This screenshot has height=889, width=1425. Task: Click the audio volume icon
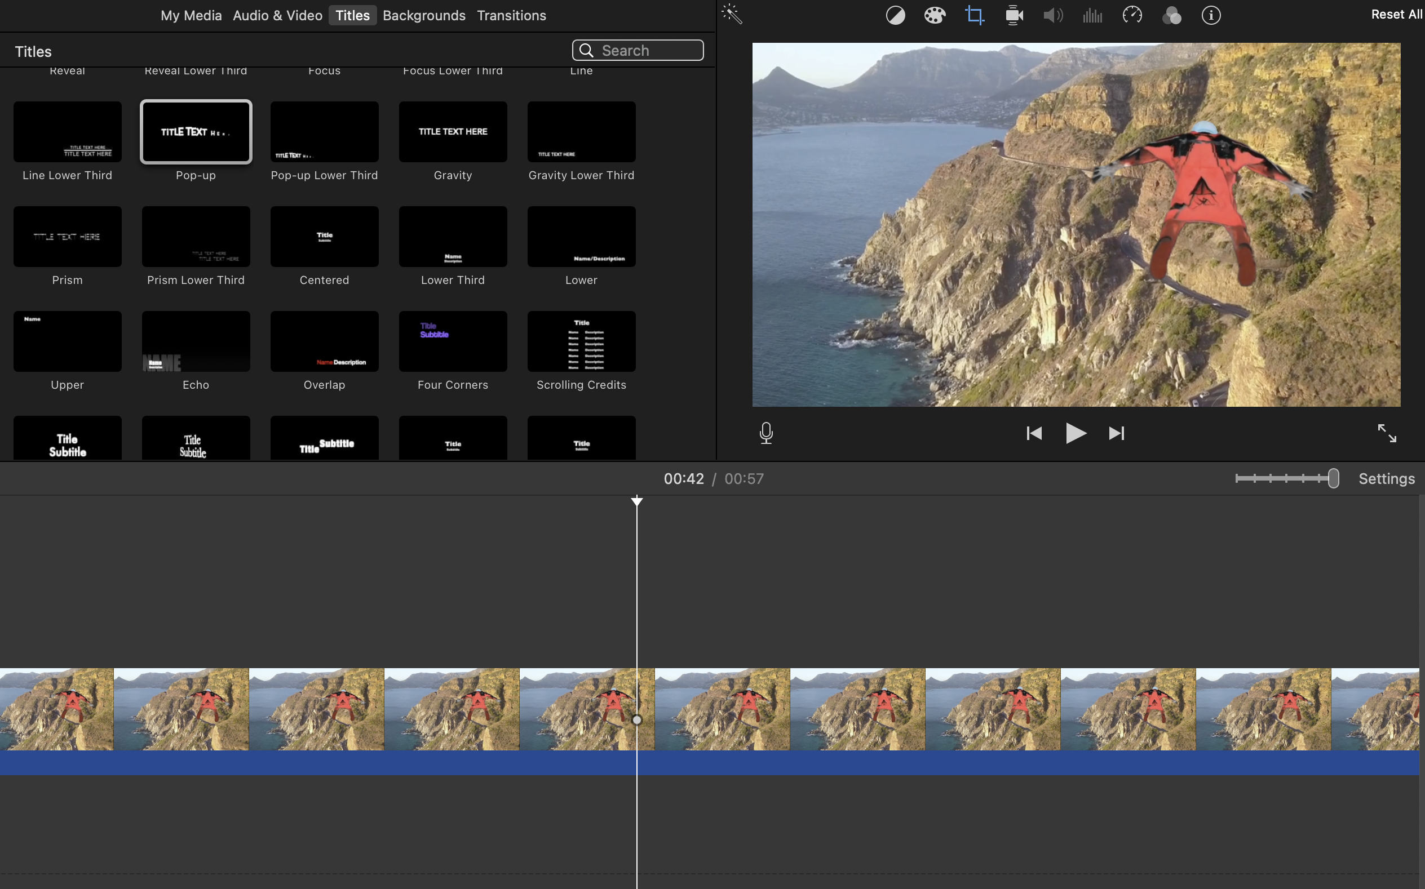[1053, 14]
